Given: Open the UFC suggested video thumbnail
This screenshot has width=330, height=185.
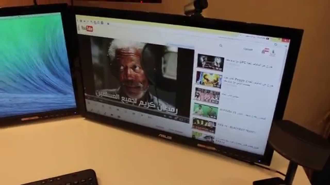Looking at the screenshot, I should click(x=211, y=62).
